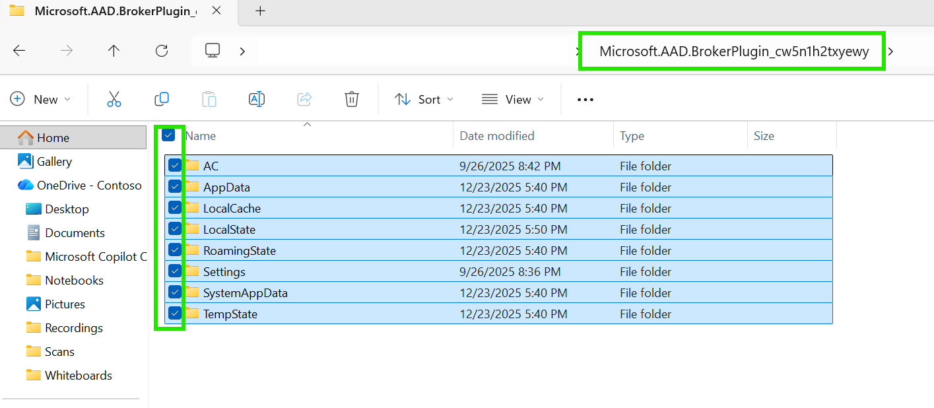Image resolution: width=934 pixels, height=408 pixels.
Task: Select the RoamingState folder name
Action: click(240, 251)
